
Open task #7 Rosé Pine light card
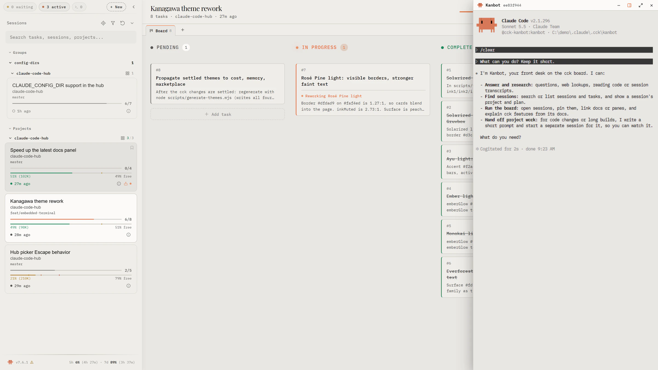click(x=363, y=90)
